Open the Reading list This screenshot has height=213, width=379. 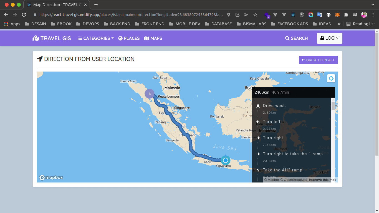click(x=361, y=24)
